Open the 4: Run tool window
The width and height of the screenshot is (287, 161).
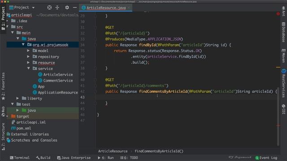tap(106, 158)
